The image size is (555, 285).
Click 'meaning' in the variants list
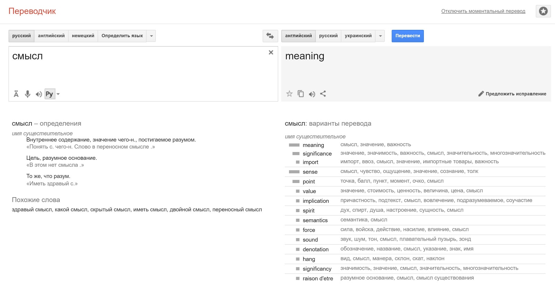(313, 145)
